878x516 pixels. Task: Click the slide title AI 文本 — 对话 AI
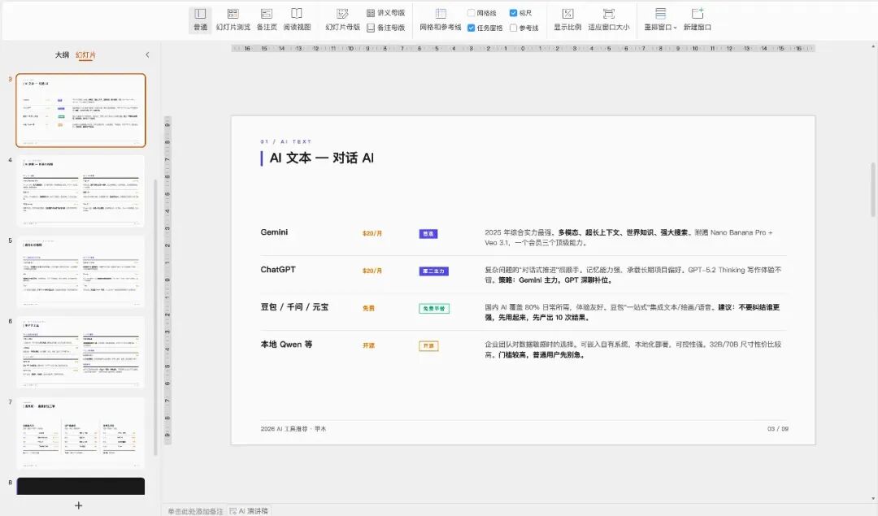coord(321,158)
